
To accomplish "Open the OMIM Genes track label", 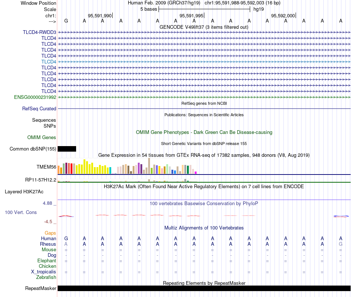I will coord(42,138).
